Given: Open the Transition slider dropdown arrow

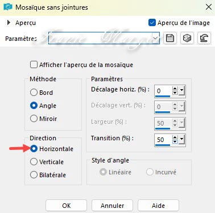Looking at the screenshot, I should tap(181, 140).
